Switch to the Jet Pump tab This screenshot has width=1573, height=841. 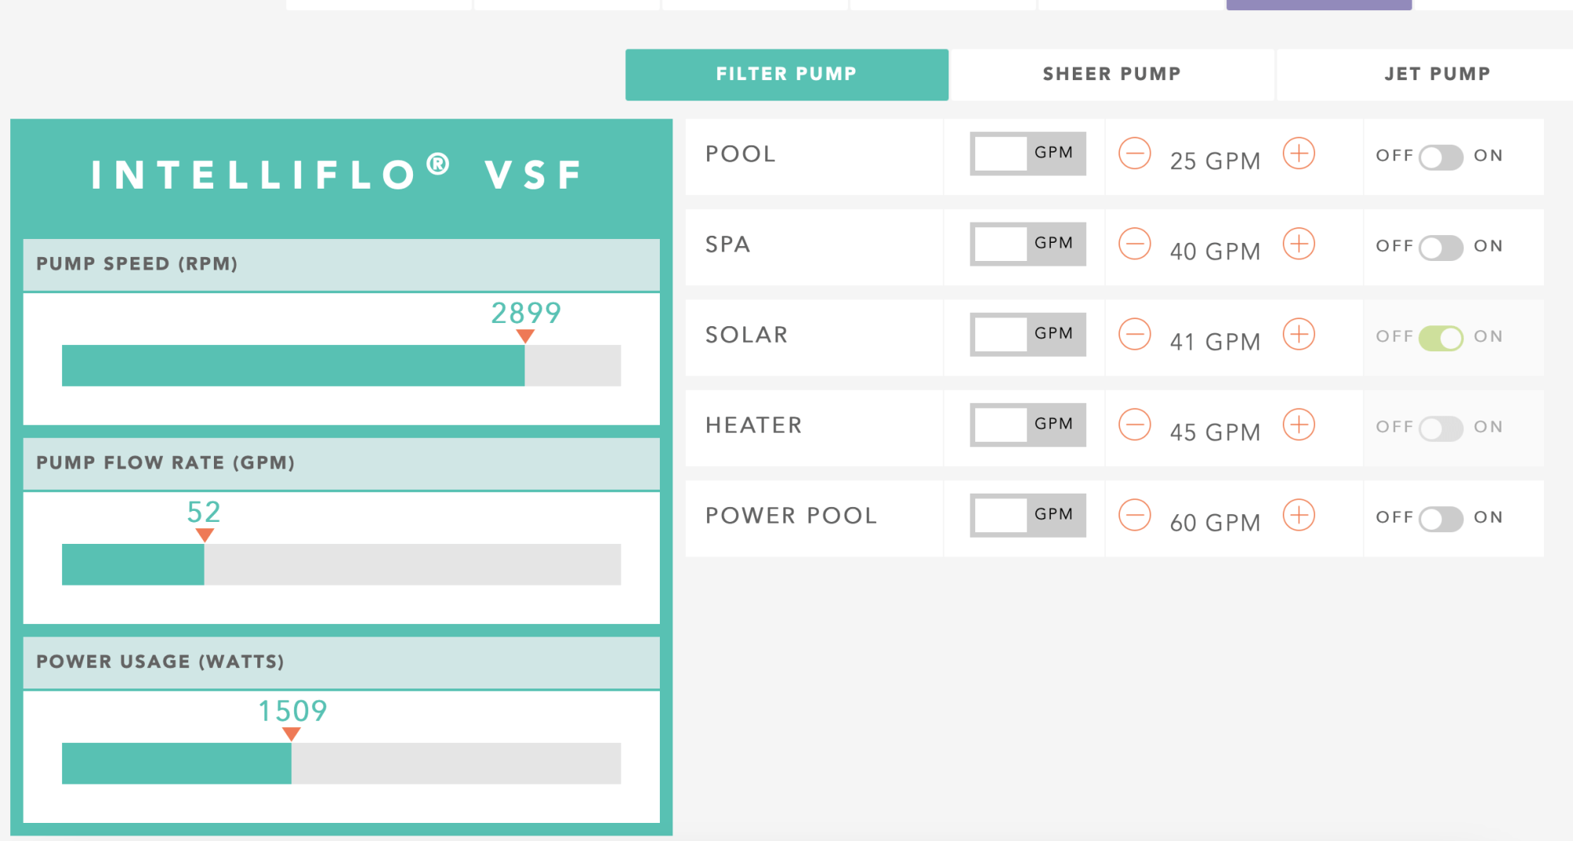[x=1436, y=75]
